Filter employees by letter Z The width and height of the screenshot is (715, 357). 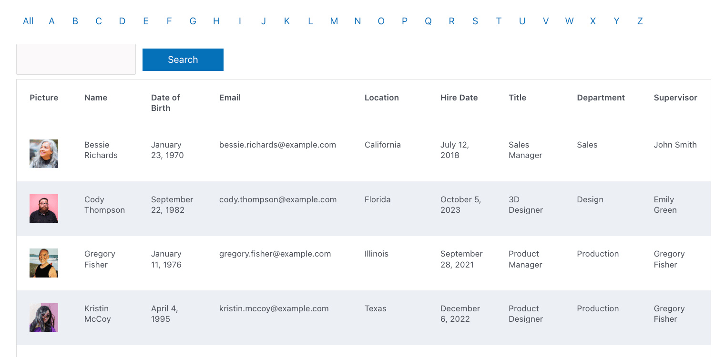(640, 21)
